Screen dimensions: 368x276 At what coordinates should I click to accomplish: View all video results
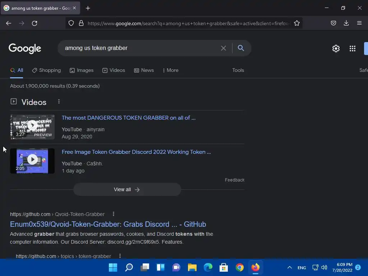tap(127, 189)
